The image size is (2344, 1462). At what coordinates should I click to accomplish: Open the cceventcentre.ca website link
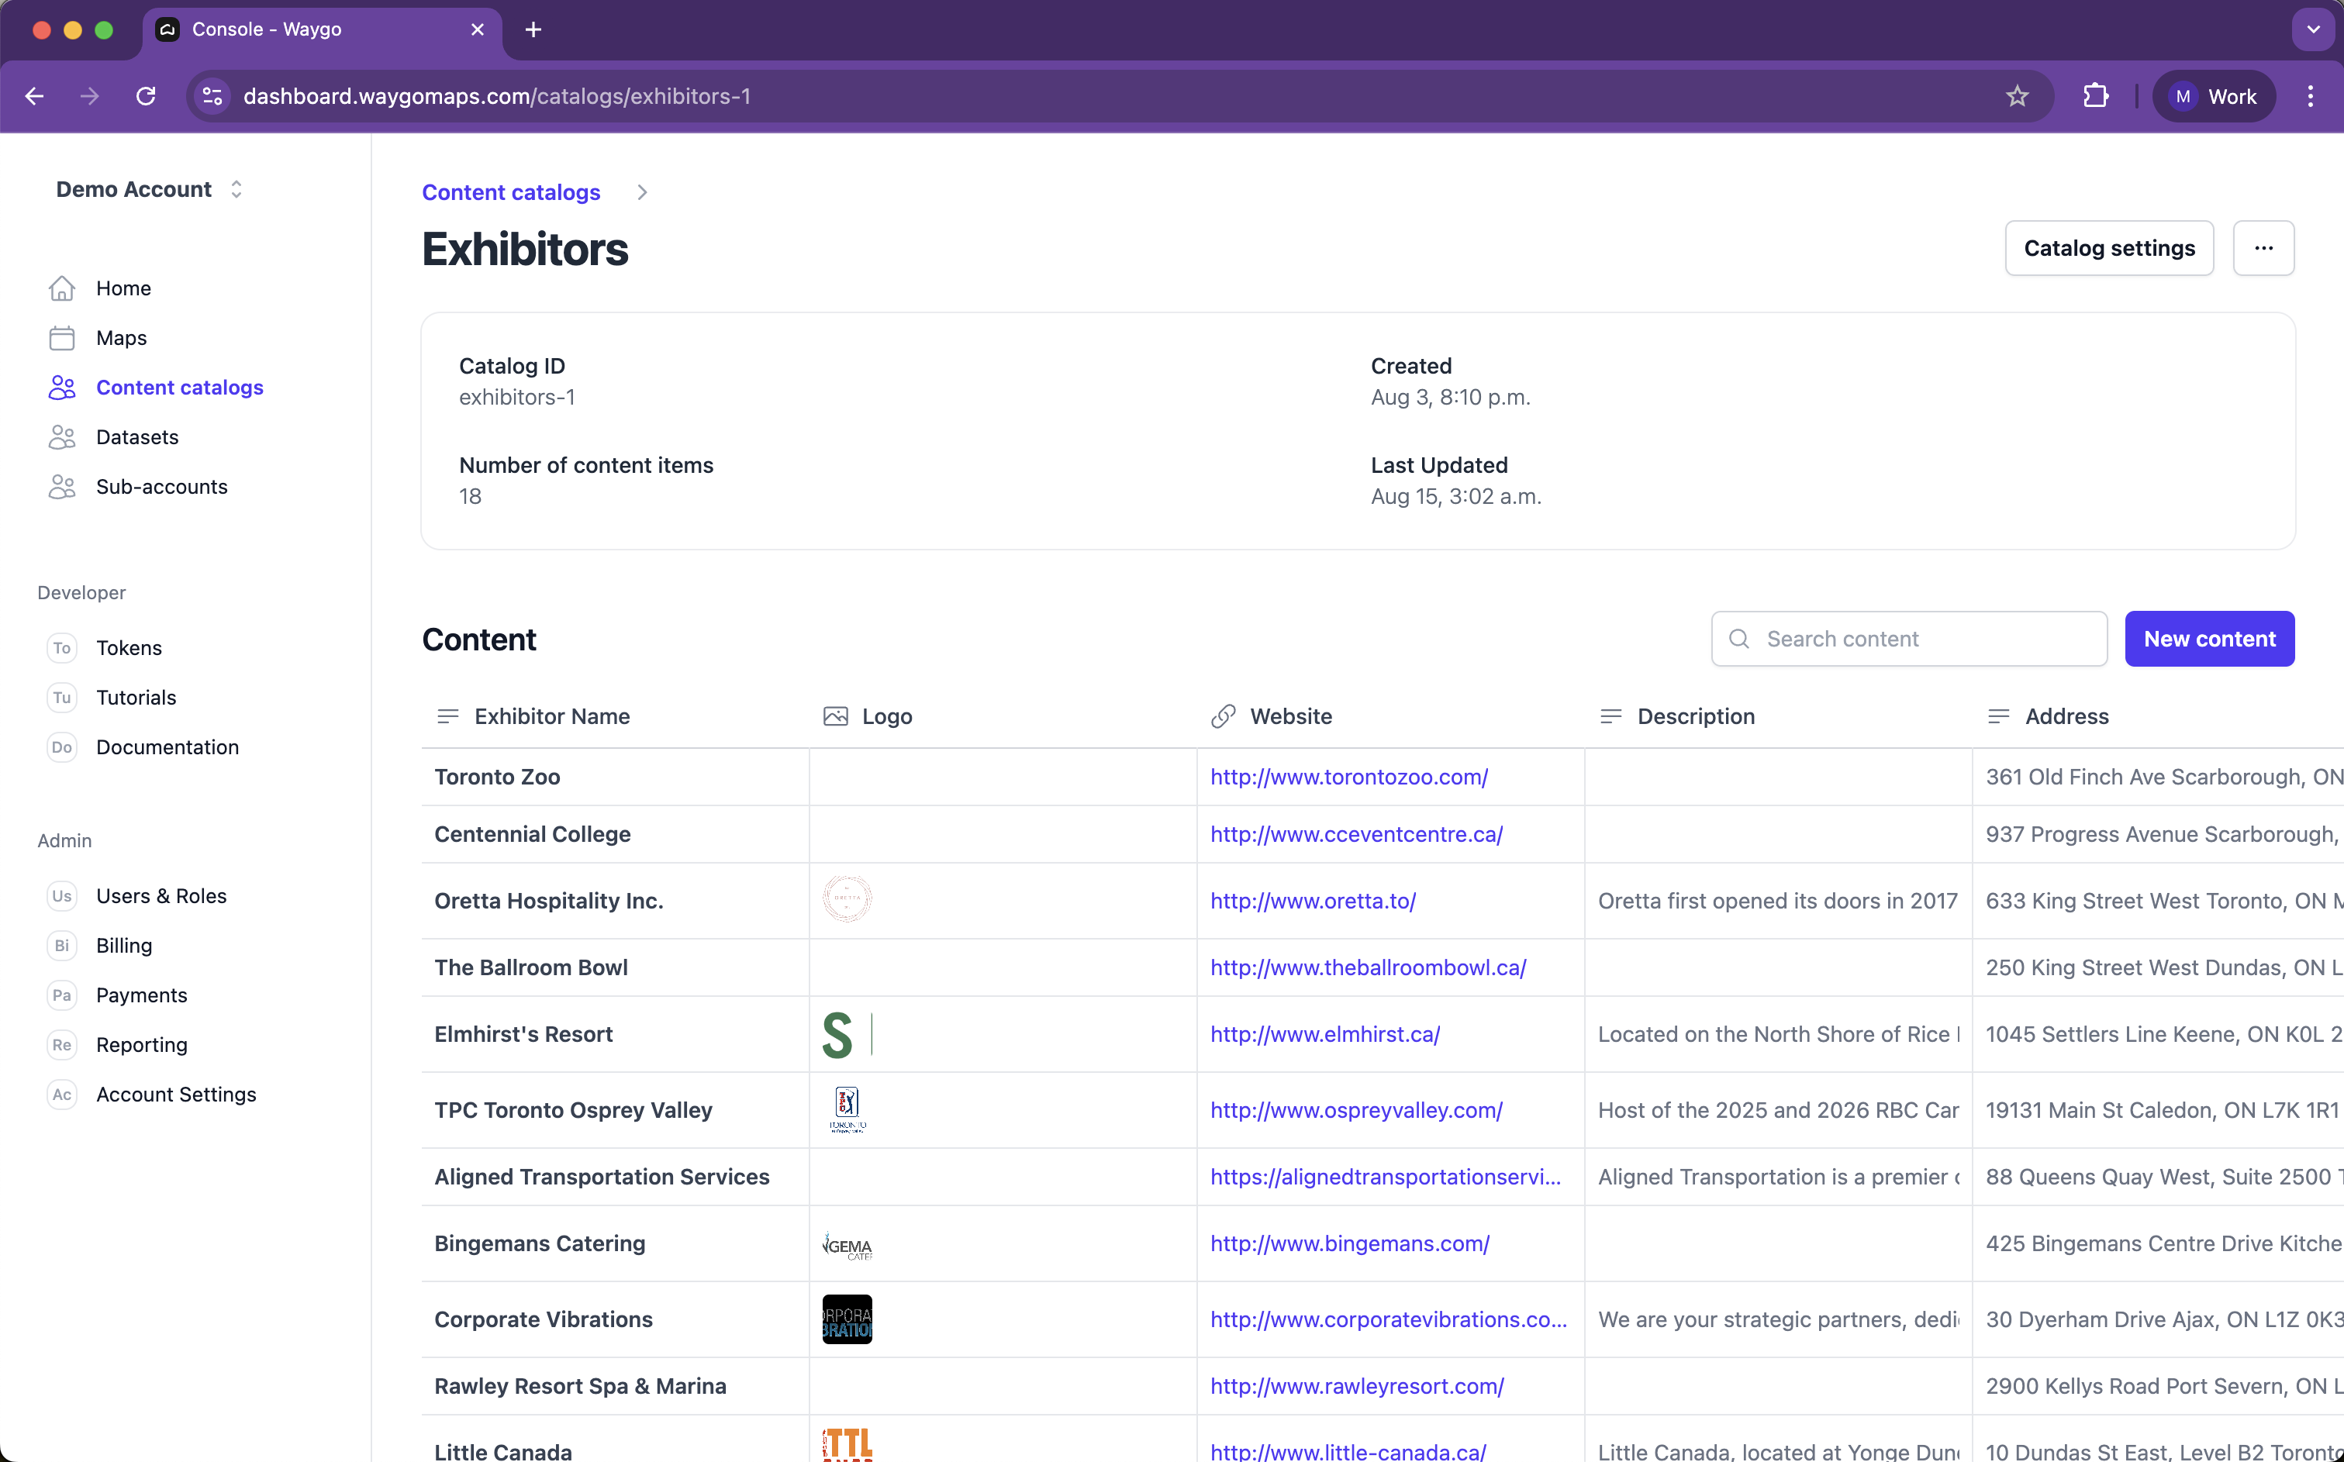1357,833
